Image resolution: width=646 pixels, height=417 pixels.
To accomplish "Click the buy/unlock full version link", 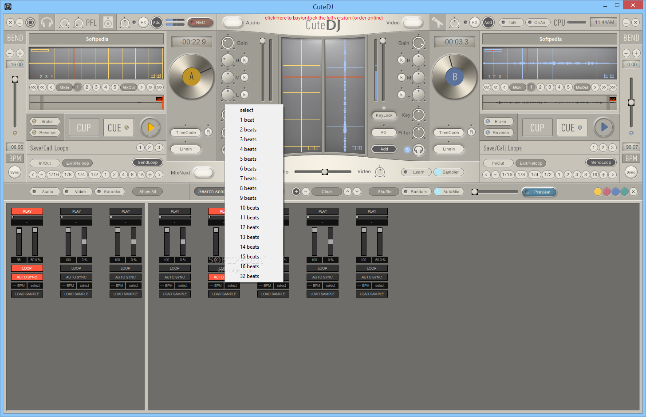I will point(324,18).
